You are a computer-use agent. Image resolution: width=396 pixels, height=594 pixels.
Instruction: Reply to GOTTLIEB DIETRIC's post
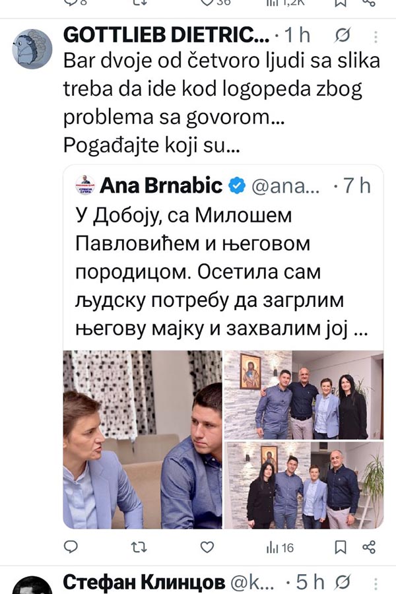point(71,546)
